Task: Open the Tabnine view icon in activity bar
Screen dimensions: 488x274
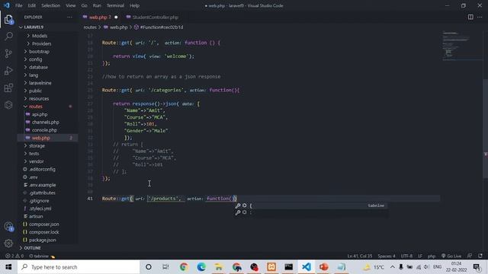Action: pos(8,105)
